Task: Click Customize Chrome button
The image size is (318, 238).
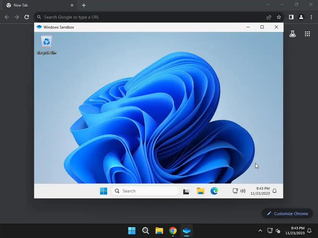Action: point(287,214)
